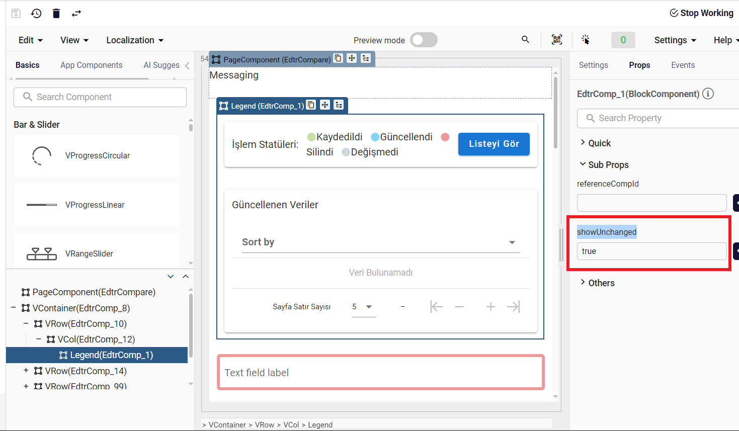Click the swap arrows icon
739x431 pixels.
coord(76,14)
